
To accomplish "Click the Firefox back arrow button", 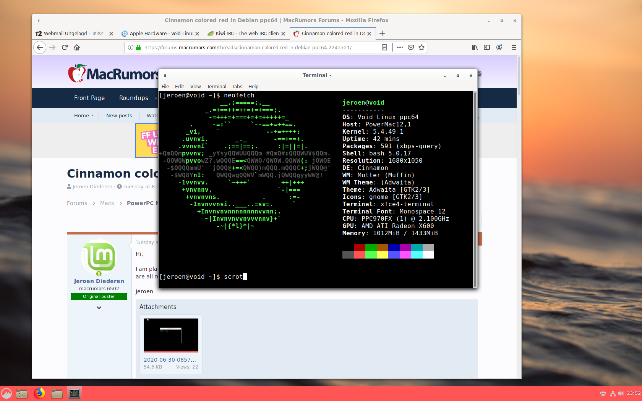I will [40, 47].
